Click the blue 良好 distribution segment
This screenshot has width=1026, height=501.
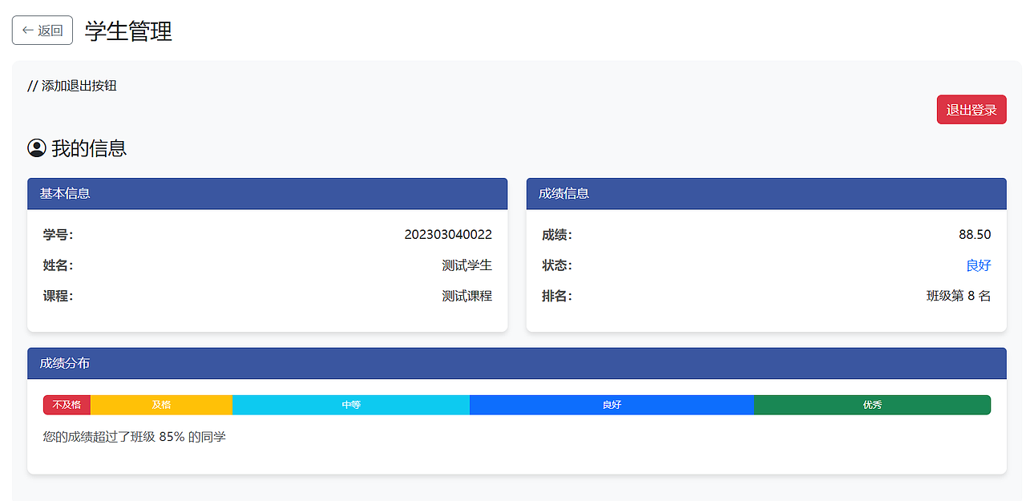(x=612, y=405)
